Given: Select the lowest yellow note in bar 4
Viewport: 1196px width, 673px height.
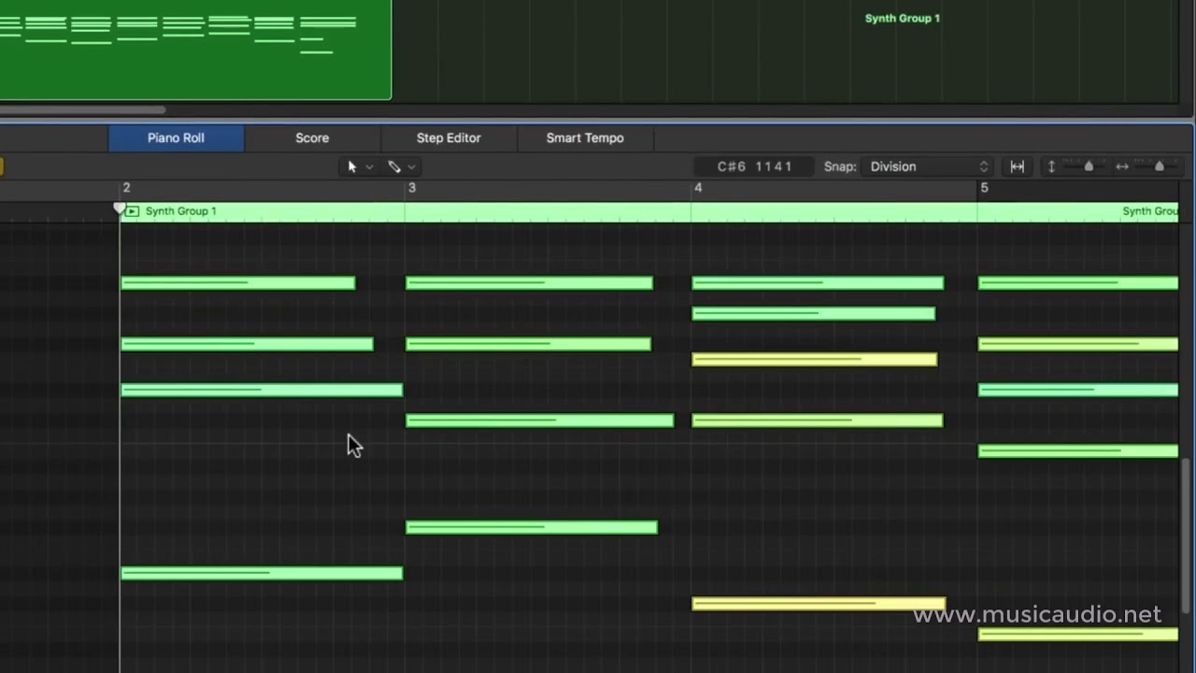Looking at the screenshot, I should (x=819, y=604).
